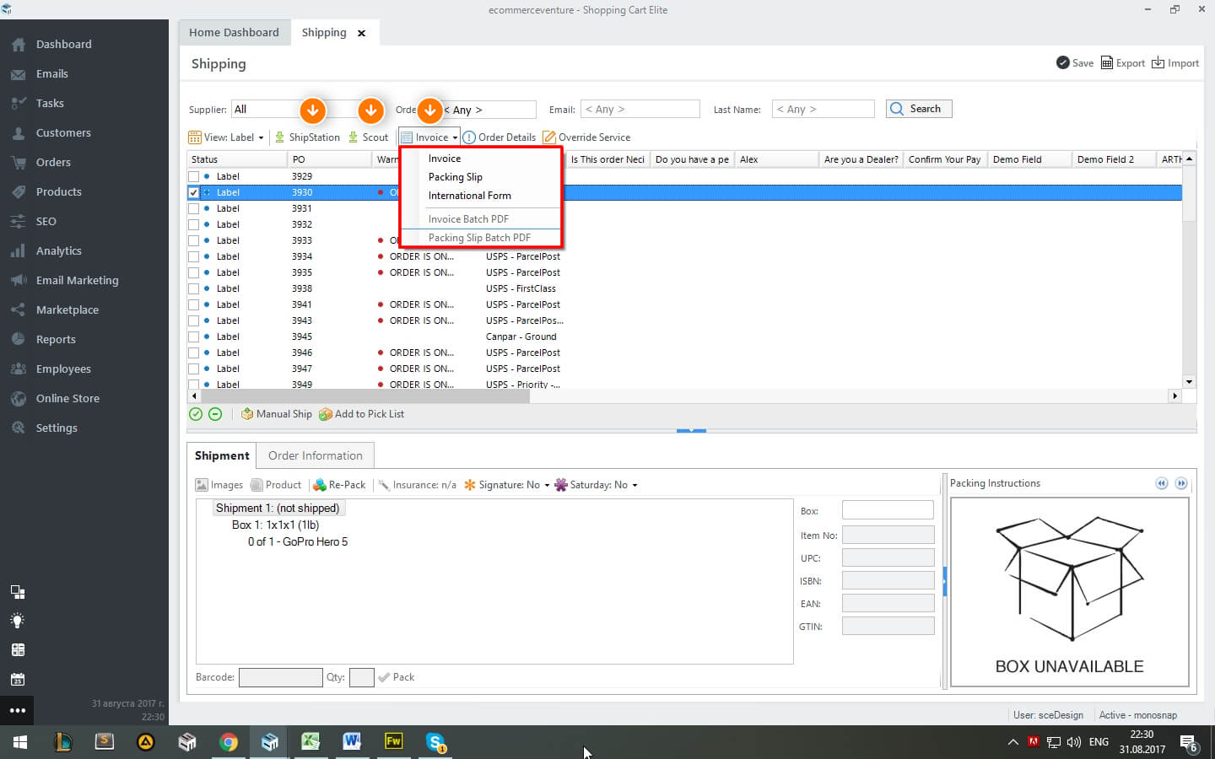Click Override Service
The width and height of the screenshot is (1215, 759).
[x=586, y=137]
